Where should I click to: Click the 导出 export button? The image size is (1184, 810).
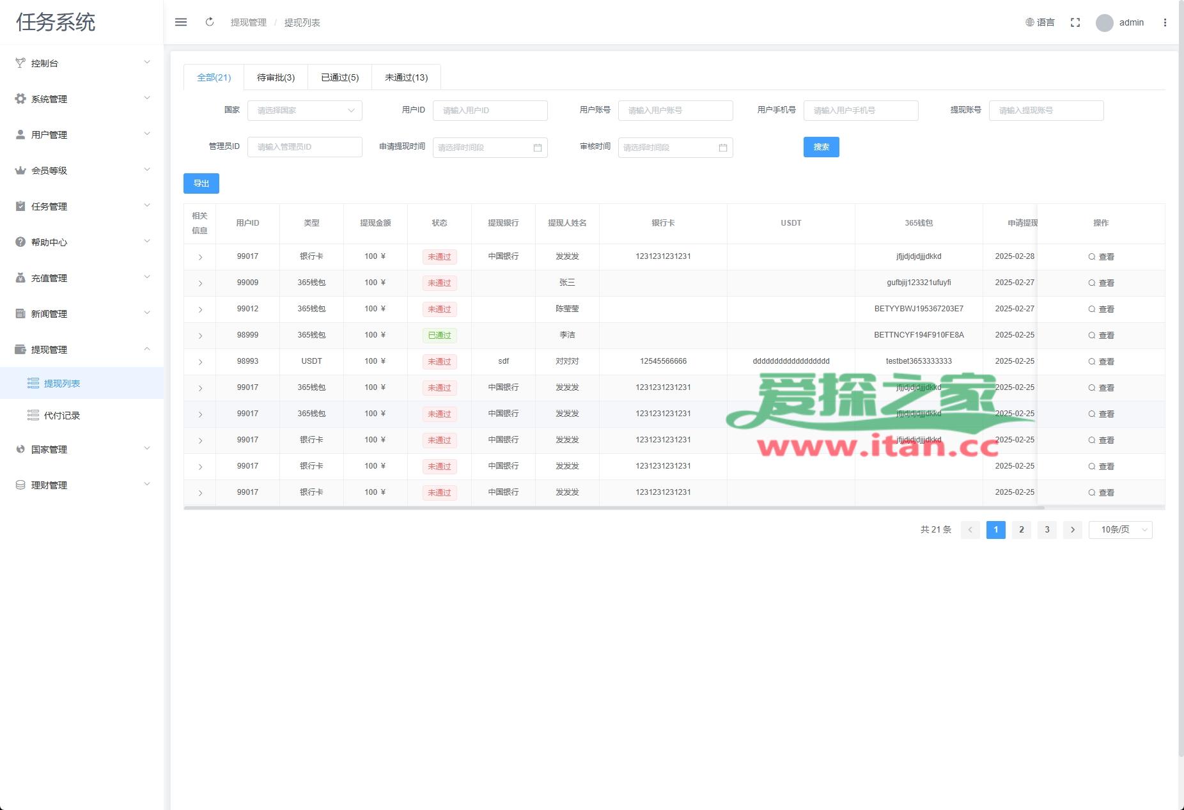[x=201, y=183]
